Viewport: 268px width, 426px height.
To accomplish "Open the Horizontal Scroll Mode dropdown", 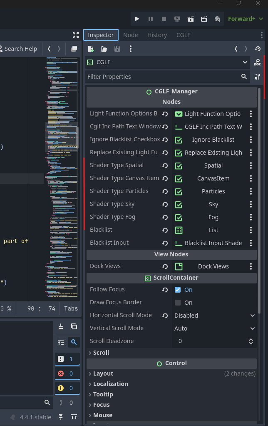I will pyautogui.click(x=214, y=316).
